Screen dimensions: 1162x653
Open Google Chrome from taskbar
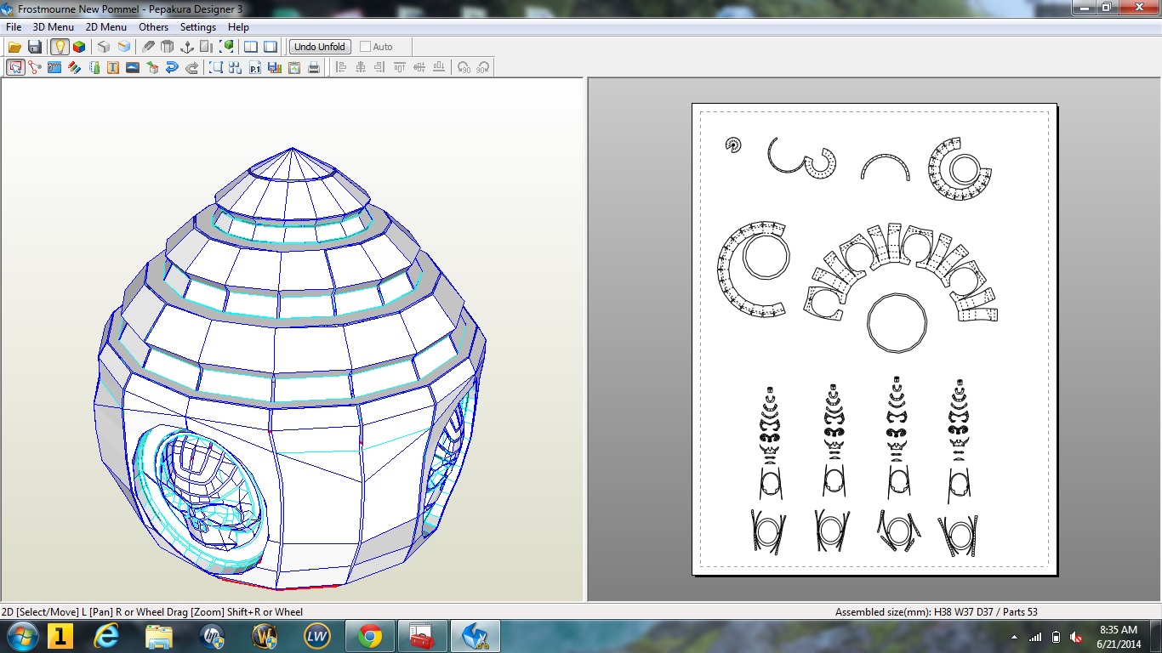pyautogui.click(x=369, y=636)
